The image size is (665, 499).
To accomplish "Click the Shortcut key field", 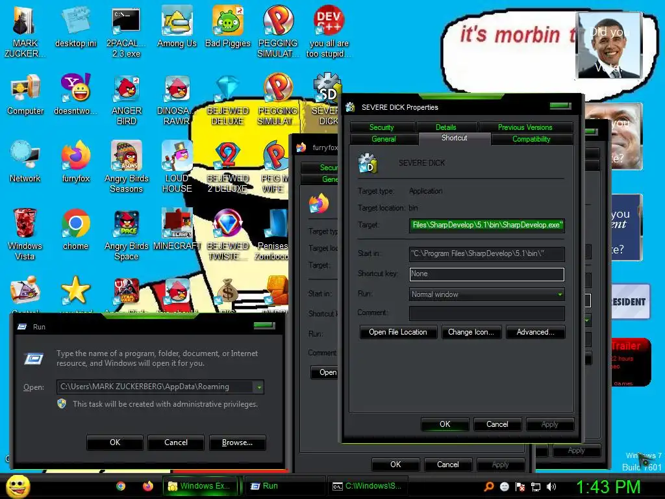I will (x=487, y=274).
